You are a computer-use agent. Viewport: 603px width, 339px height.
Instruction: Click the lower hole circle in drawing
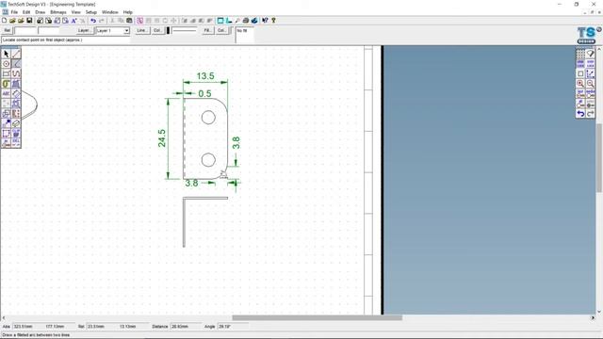208,160
